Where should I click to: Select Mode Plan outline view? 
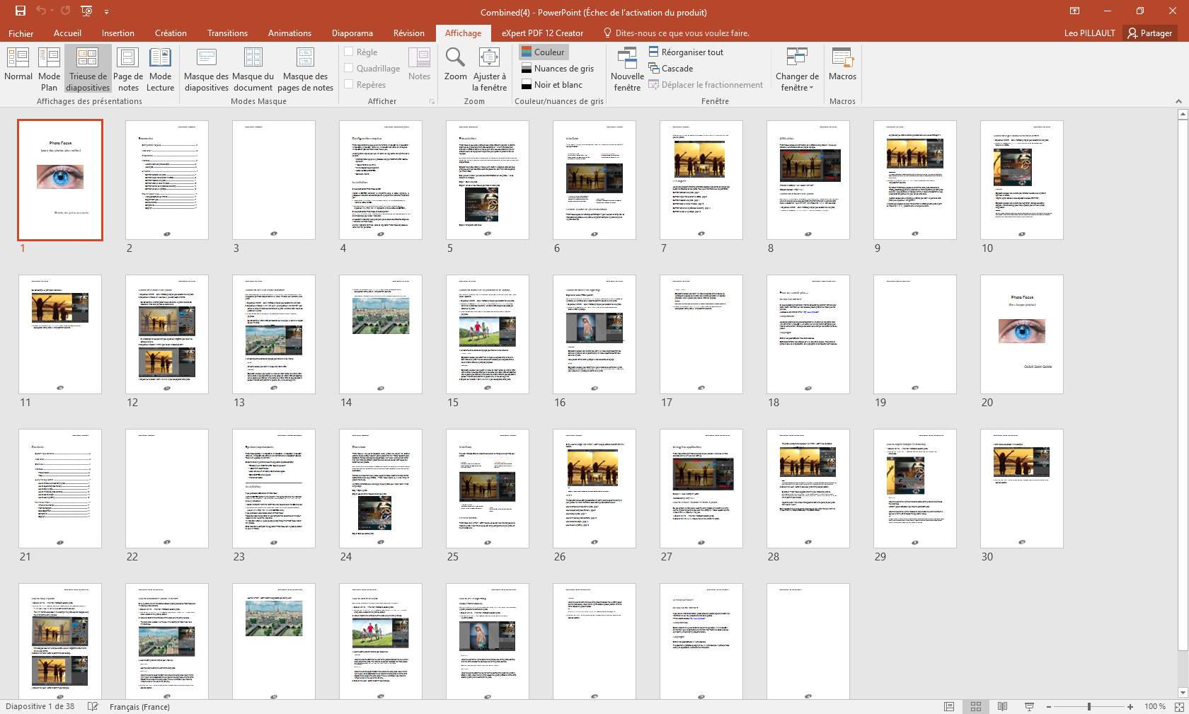pyautogui.click(x=49, y=69)
